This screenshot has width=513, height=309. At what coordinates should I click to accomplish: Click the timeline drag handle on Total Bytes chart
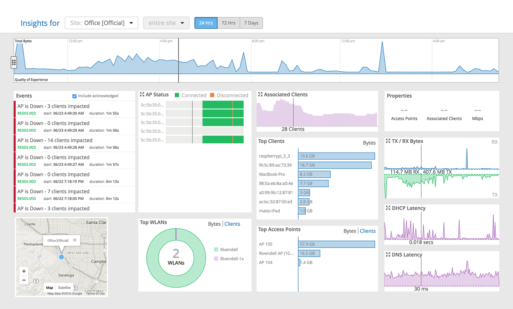pos(14,63)
